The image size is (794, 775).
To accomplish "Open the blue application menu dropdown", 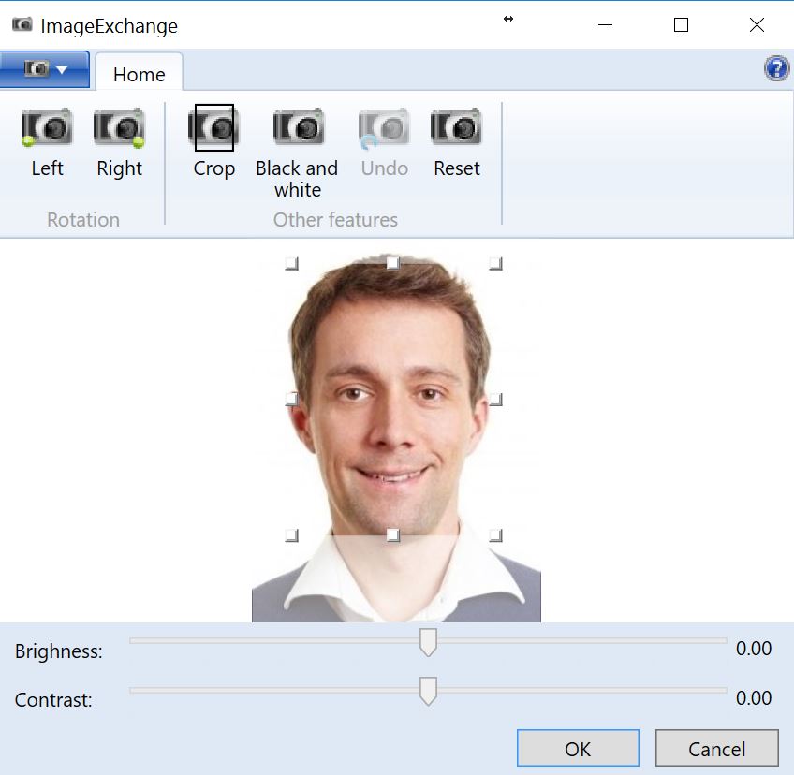I will pos(45,69).
